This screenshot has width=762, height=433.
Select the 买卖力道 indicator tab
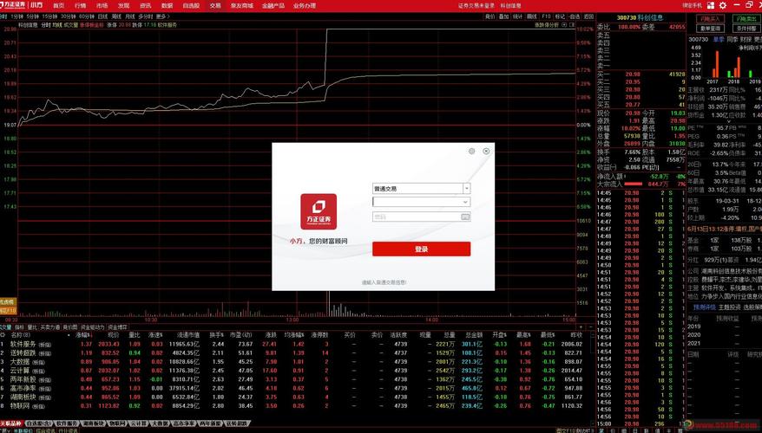tap(50, 327)
